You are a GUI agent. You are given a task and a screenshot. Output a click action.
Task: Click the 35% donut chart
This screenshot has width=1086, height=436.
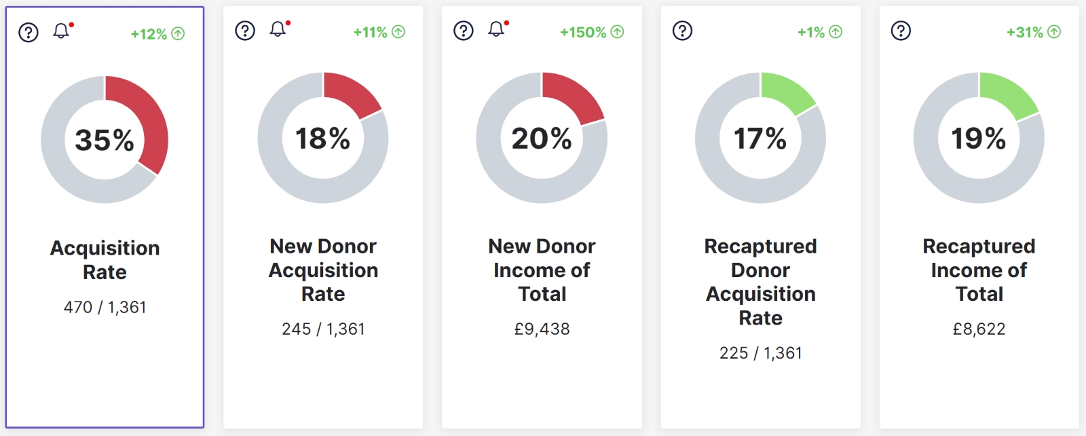coord(105,139)
